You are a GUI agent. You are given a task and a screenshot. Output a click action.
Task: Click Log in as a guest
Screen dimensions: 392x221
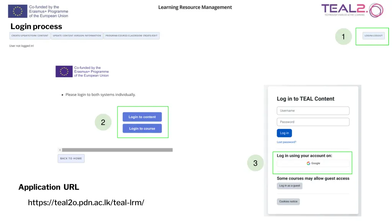tap(289, 186)
